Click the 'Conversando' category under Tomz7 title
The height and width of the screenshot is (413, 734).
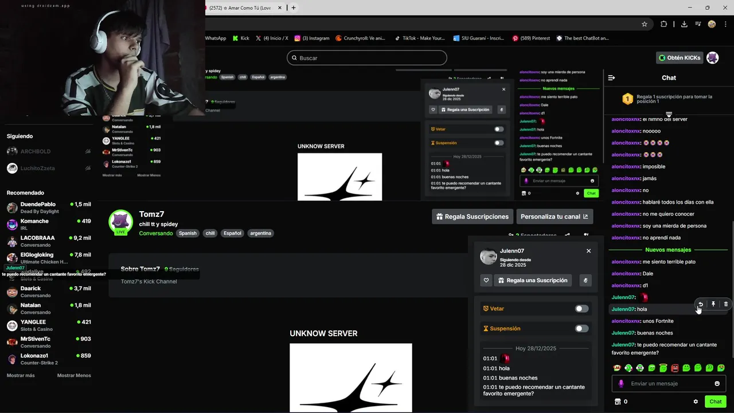[155, 233]
